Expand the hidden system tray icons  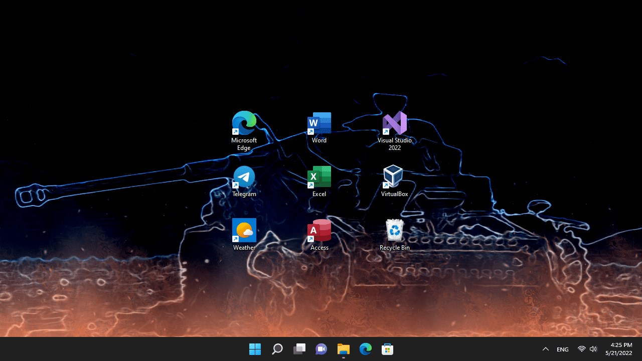click(545, 348)
